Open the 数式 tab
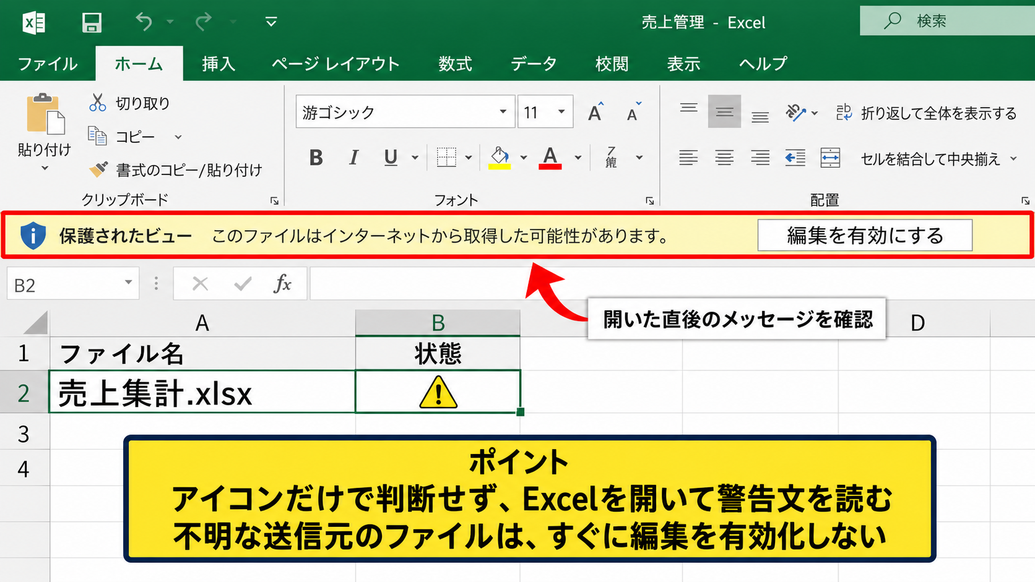Image resolution: width=1035 pixels, height=582 pixels. (455, 64)
